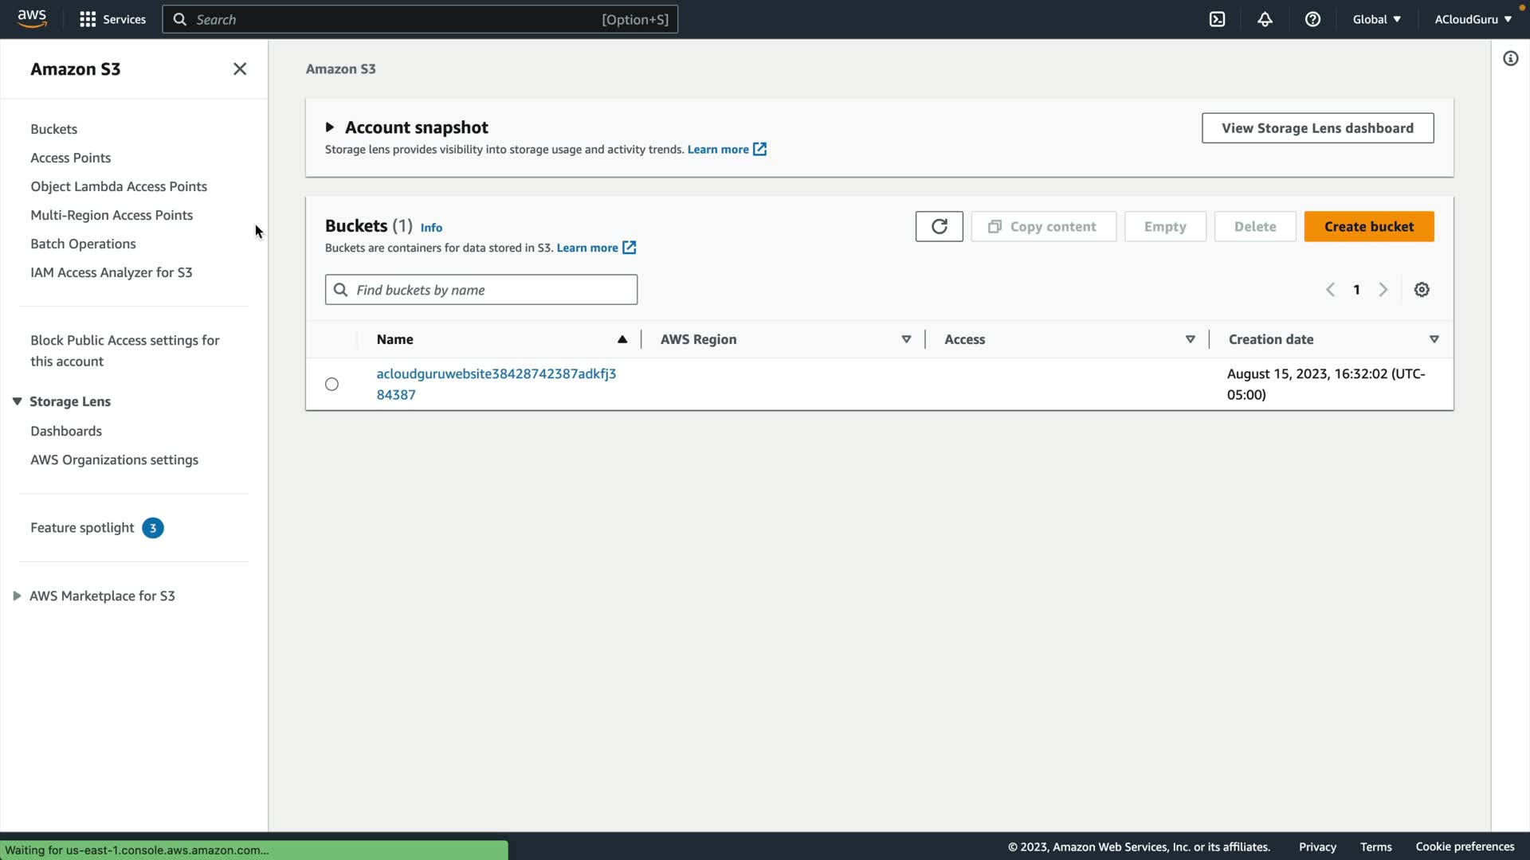Open AWS CloudShell icon in top bar
Viewport: 1530px width, 860px height.
[1217, 19]
